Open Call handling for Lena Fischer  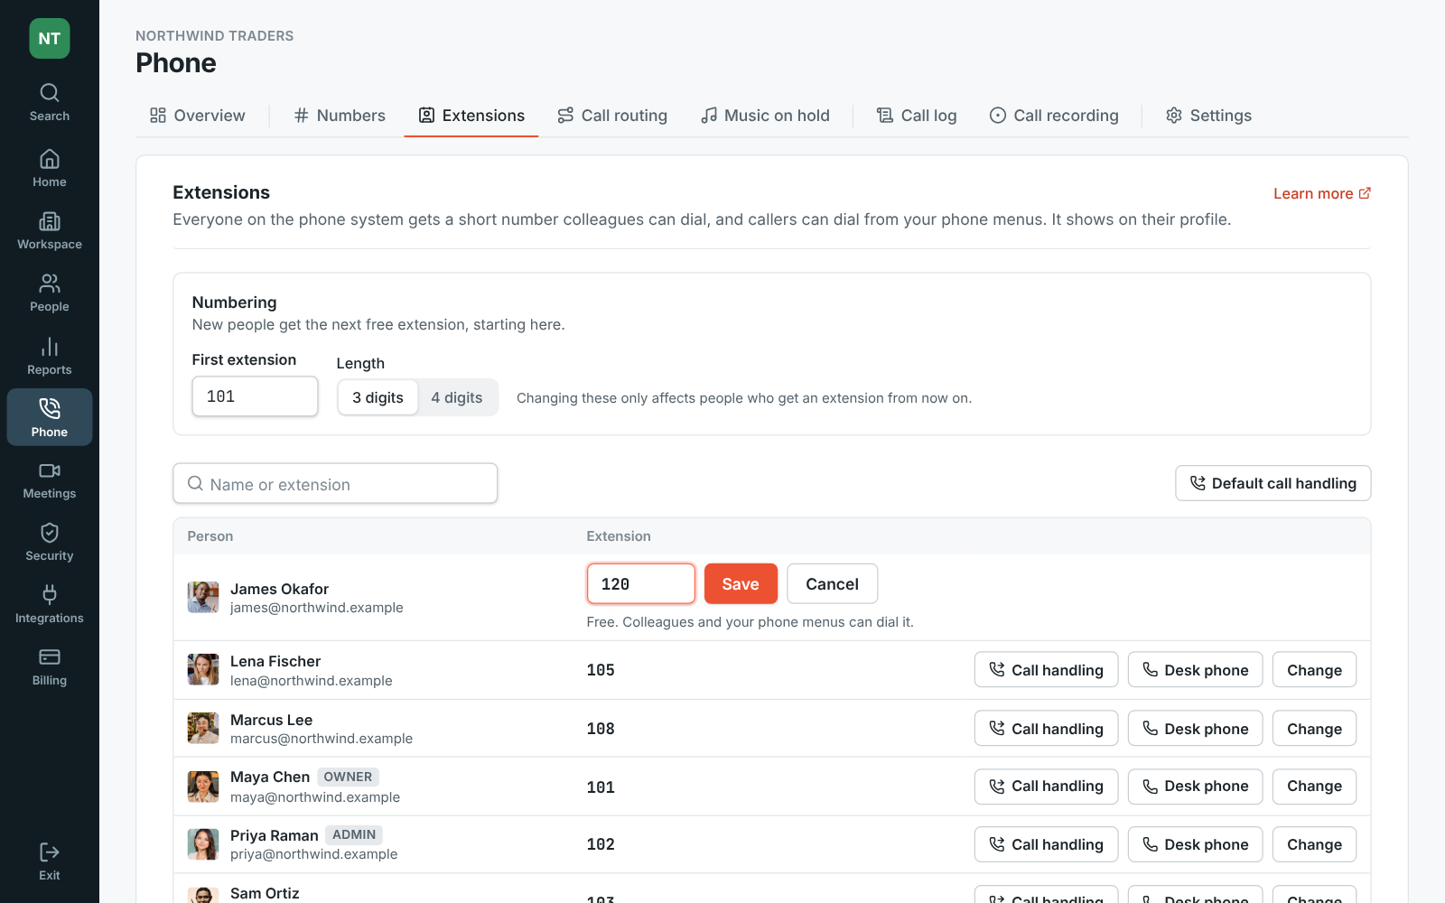[x=1046, y=670]
